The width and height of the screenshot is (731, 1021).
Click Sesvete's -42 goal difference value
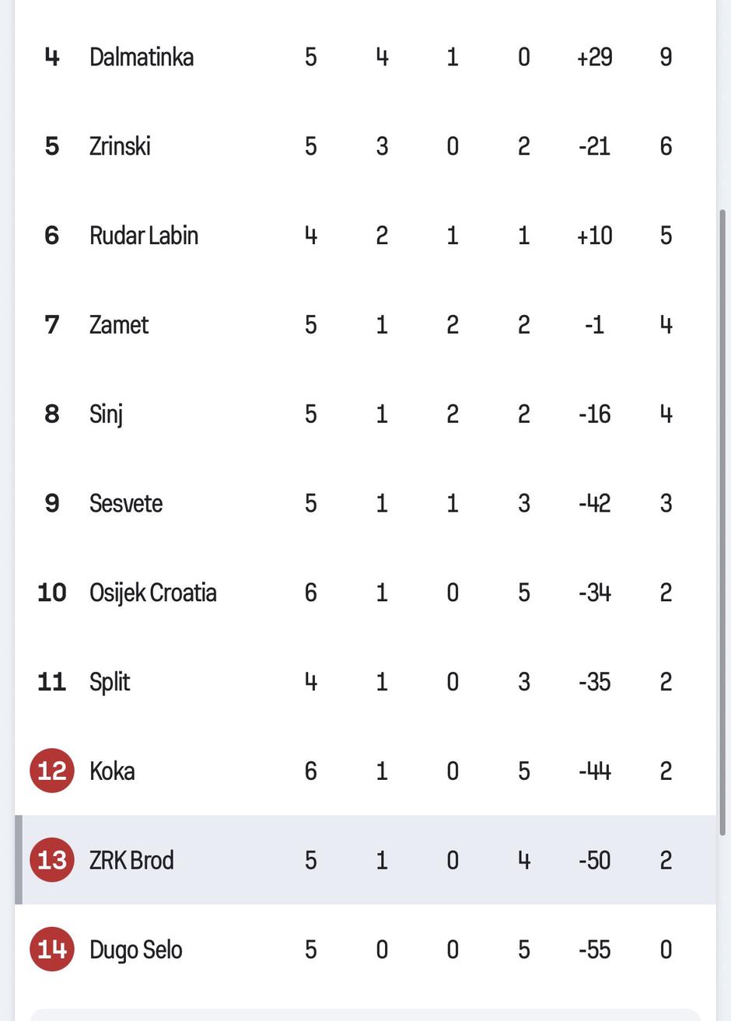[x=594, y=503]
